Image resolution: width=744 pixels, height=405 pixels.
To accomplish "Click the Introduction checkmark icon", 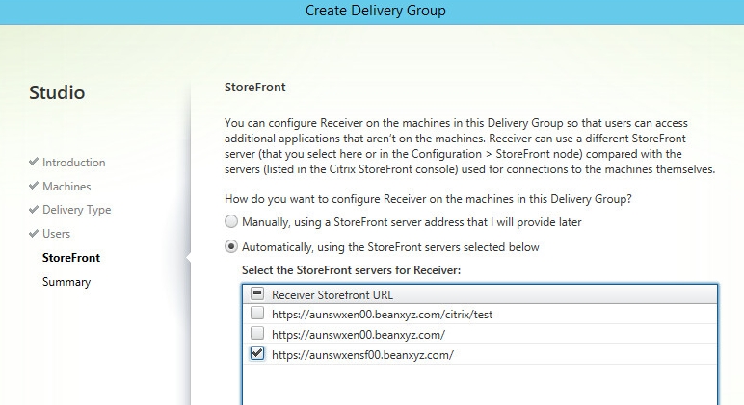I will point(33,162).
